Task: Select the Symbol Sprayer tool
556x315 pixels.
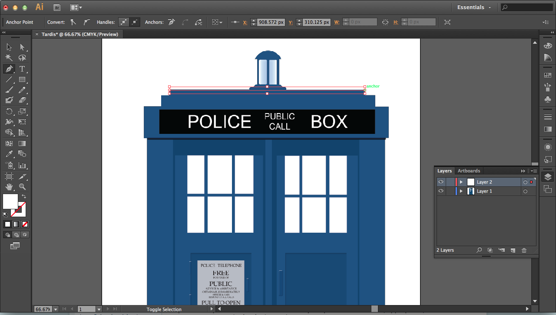Action: [9, 165]
